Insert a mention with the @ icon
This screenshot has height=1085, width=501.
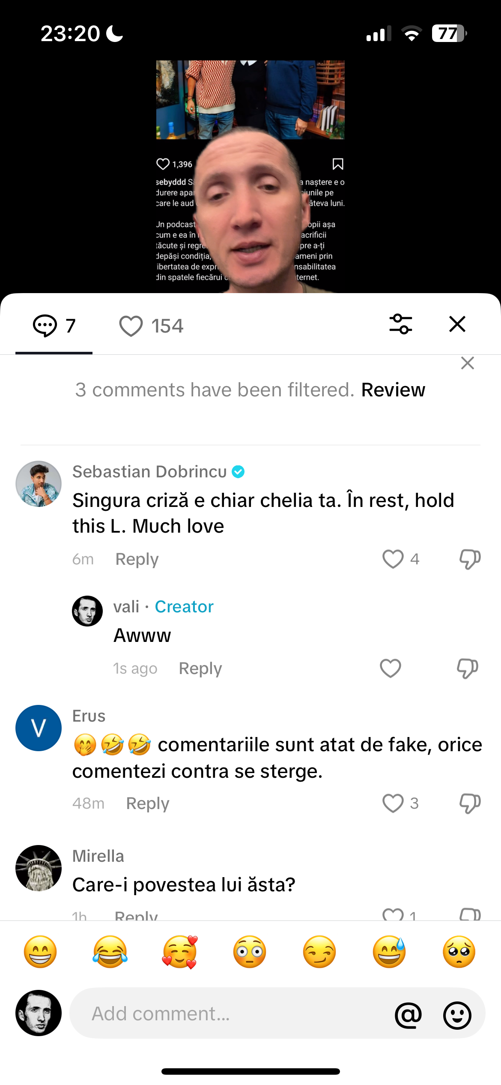[408, 1014]
